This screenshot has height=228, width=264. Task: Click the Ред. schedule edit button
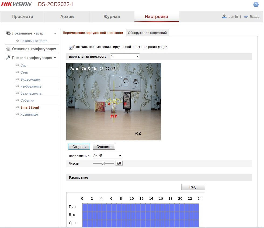(x=193, y=187)
